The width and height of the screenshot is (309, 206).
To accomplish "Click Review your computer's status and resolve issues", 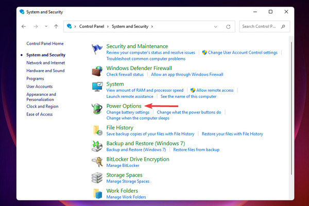I will click(x=150, y=53).
